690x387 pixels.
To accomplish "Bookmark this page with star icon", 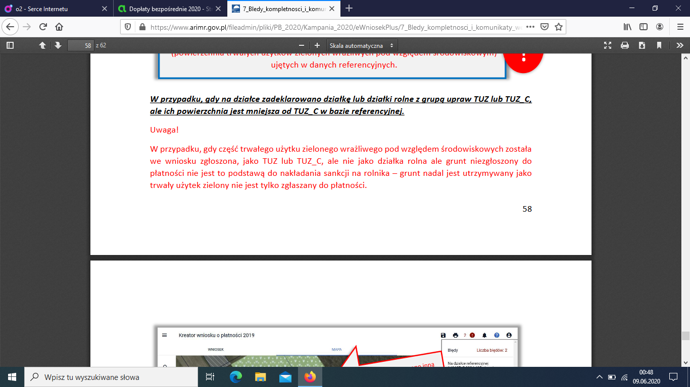I will click(559, 27).
